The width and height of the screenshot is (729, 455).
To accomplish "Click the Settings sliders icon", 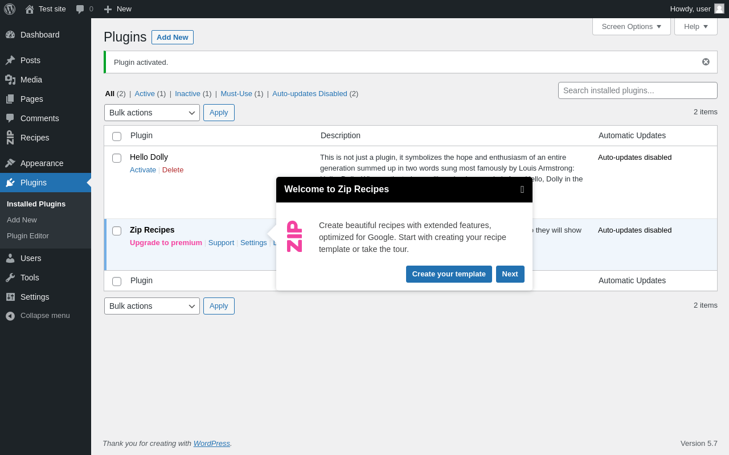I will [10, 297].
